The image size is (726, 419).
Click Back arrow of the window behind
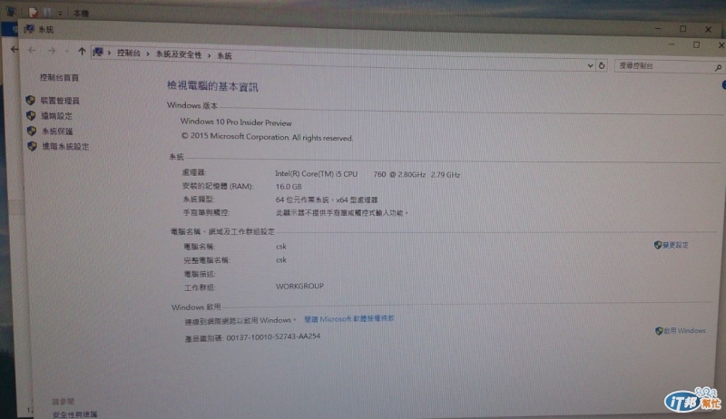pos(15,49)
